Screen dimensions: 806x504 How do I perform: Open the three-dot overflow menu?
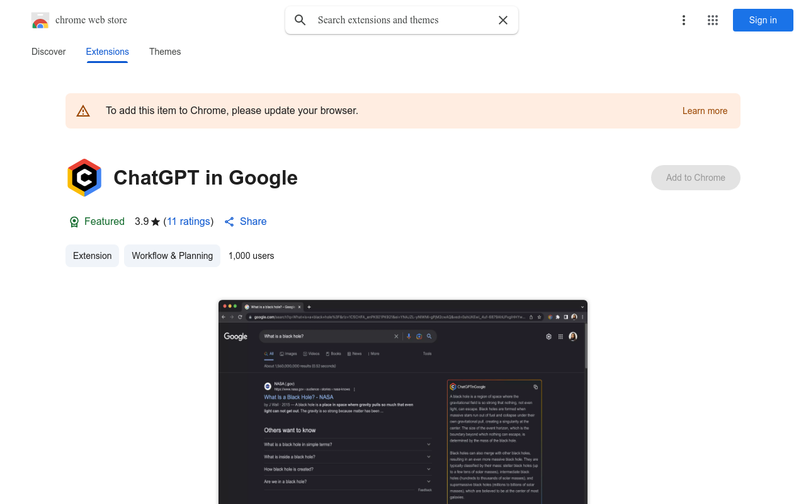coord(684,20)
